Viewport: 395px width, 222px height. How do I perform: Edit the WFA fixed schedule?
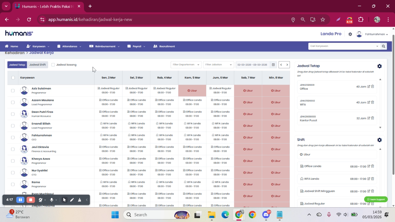click(x=368, y=102)
